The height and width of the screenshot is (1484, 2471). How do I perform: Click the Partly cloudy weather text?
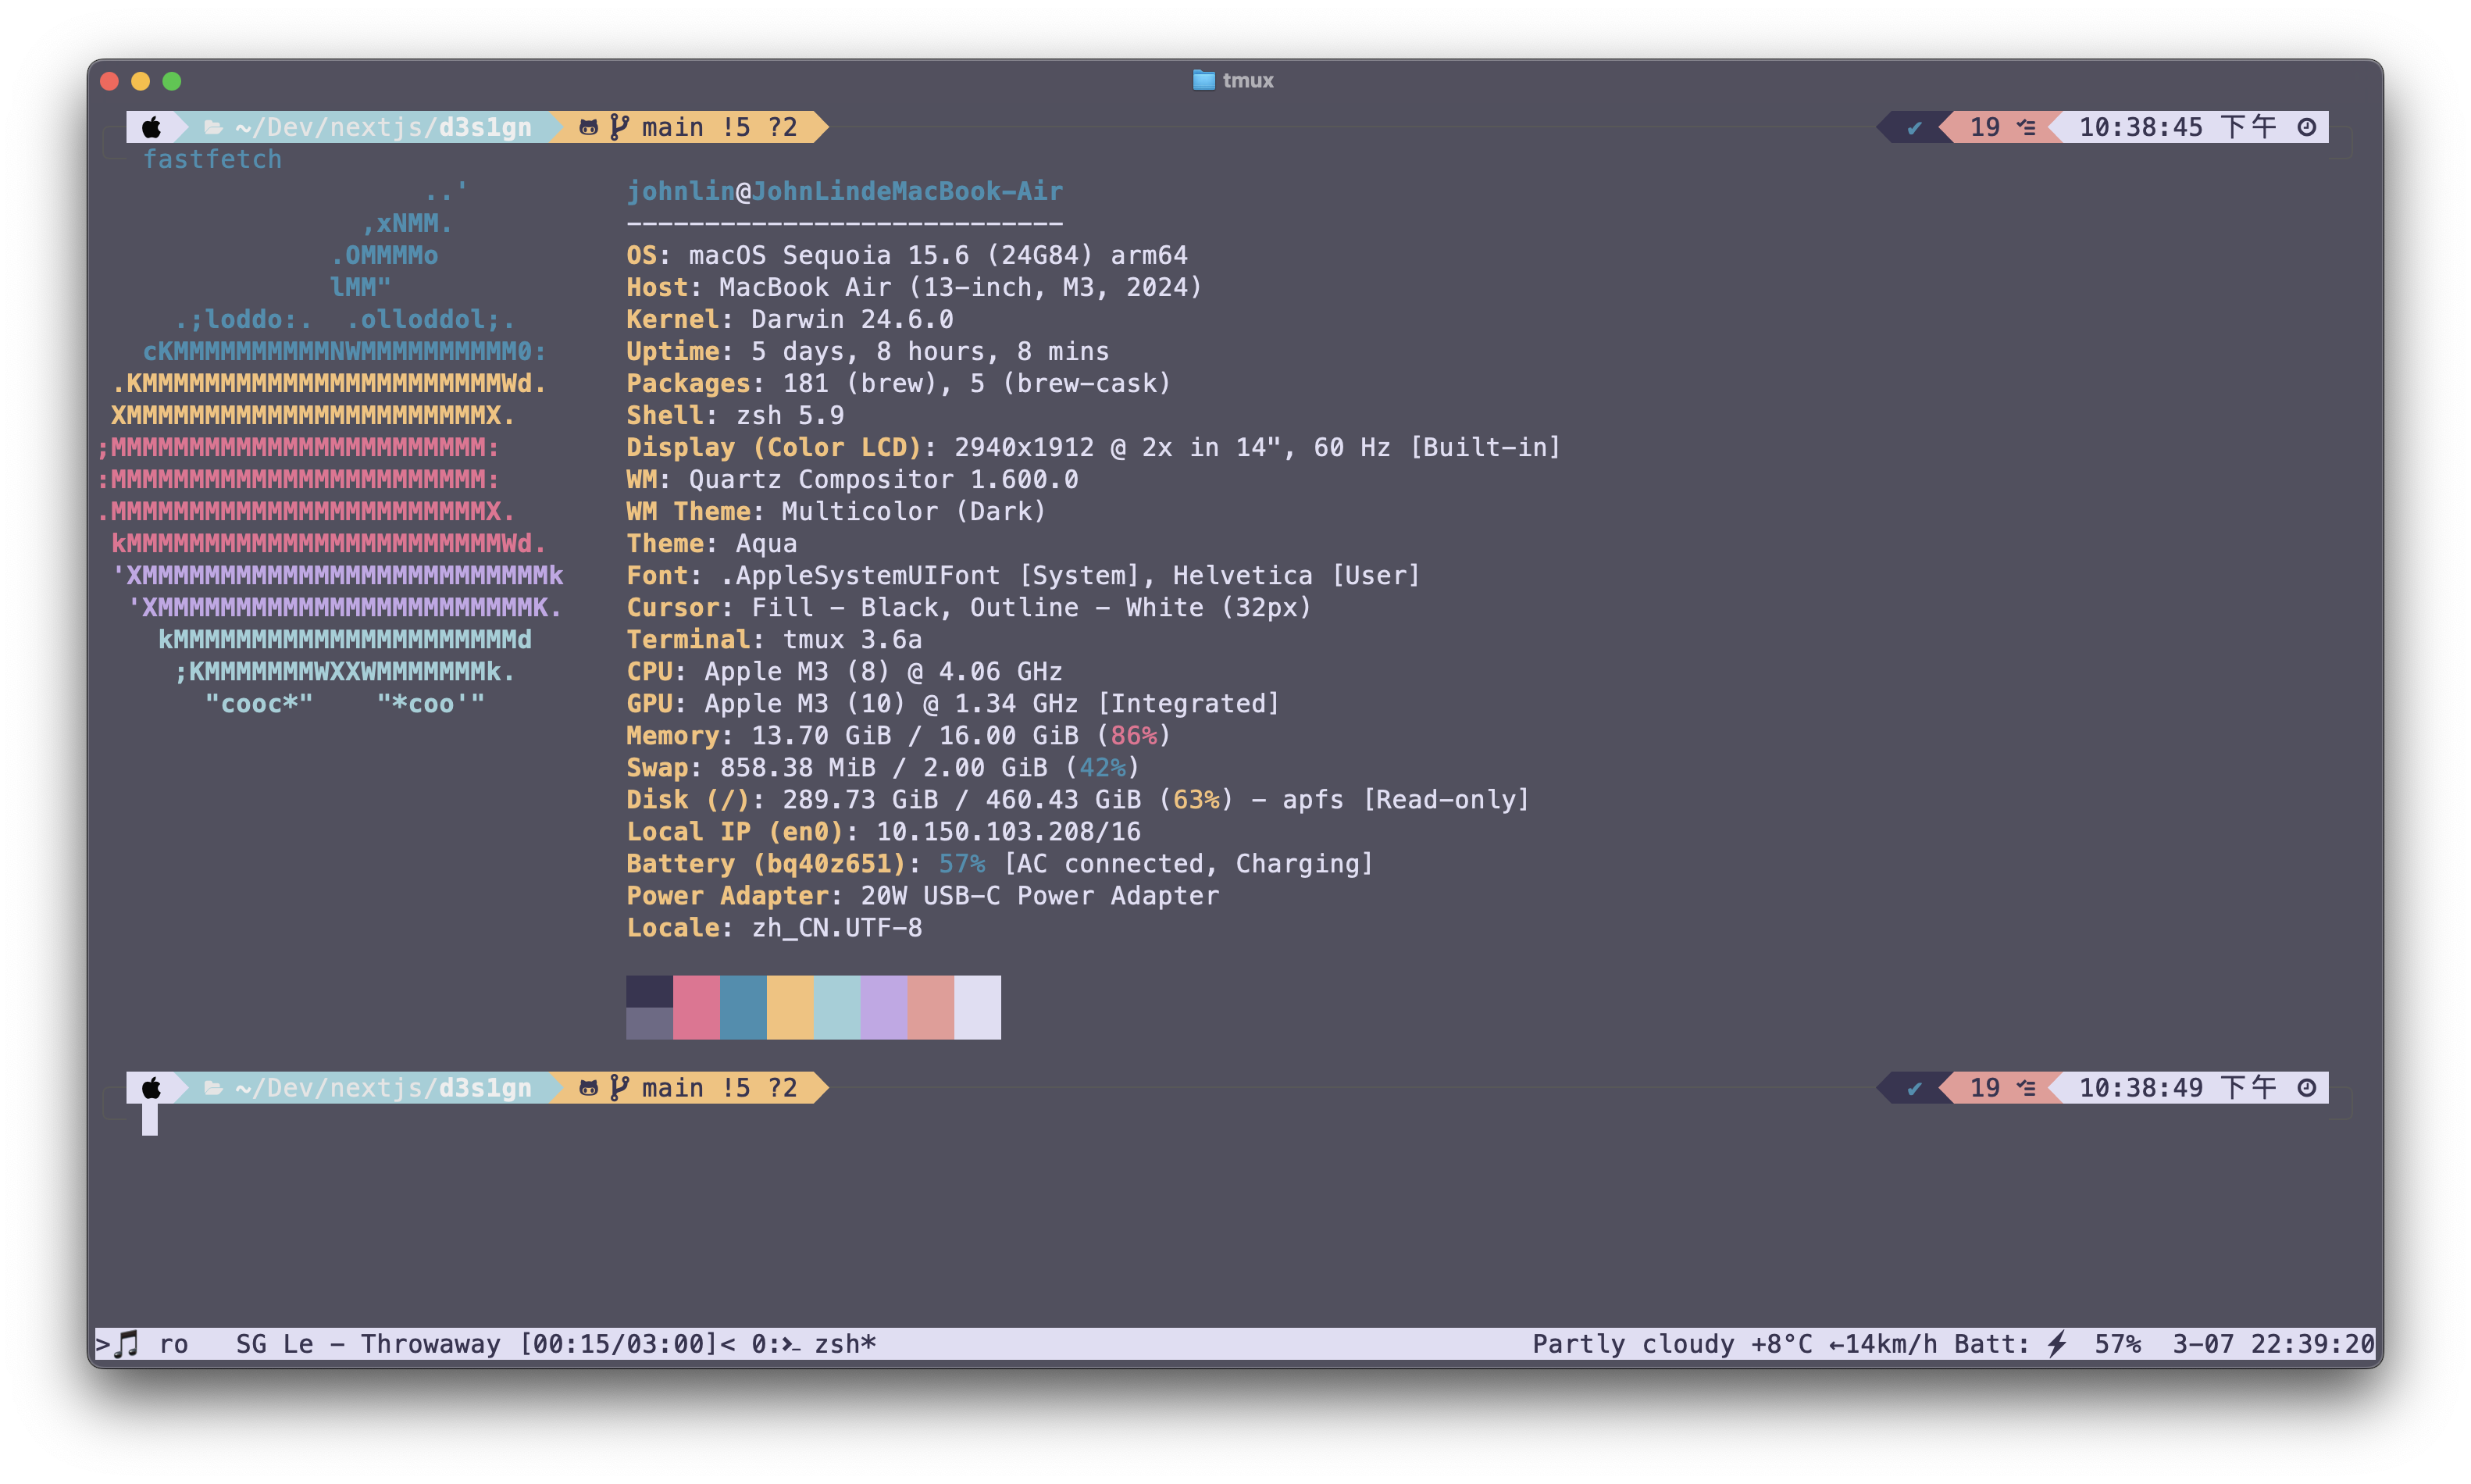tap(1633, 1344)
